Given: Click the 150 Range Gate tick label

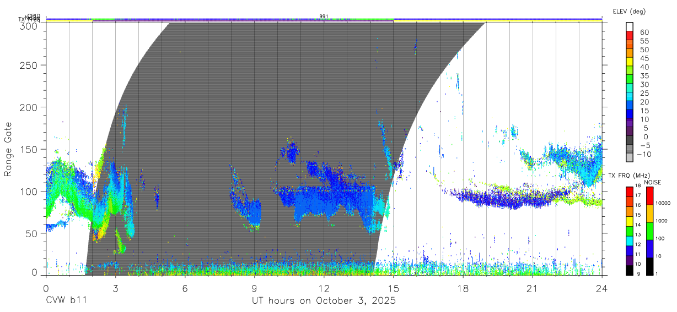Looking at the screenshot, I should coord(30,149).
